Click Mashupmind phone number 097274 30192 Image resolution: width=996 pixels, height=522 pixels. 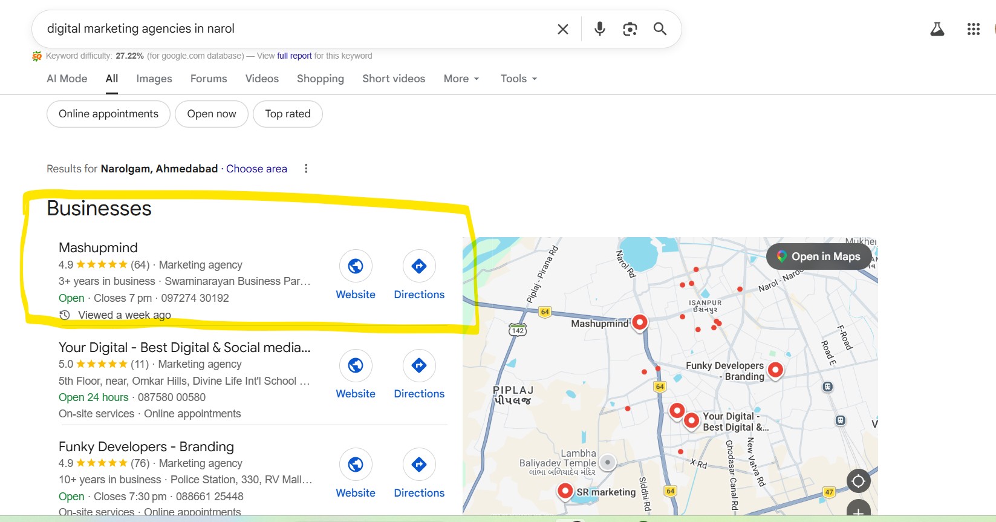tap(195, 298)
